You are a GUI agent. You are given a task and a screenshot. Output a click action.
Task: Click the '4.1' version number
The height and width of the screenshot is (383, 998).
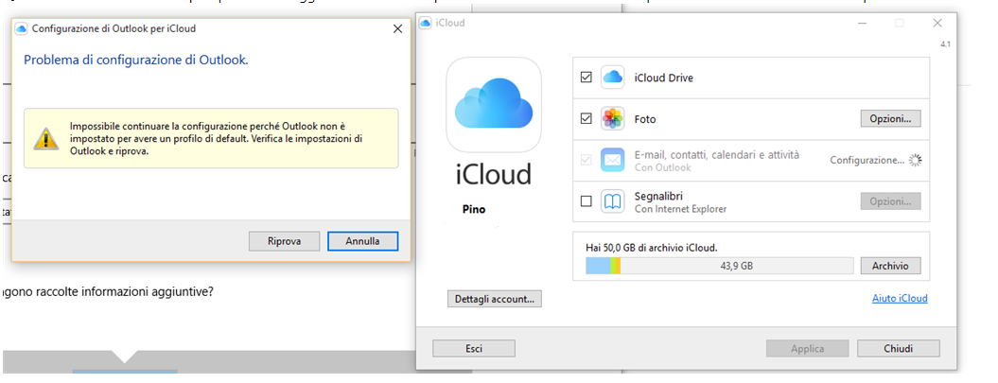(945, 45)
